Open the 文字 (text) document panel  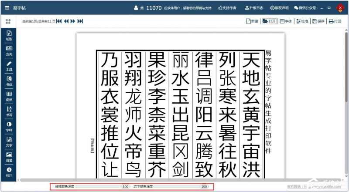point(9,142)
